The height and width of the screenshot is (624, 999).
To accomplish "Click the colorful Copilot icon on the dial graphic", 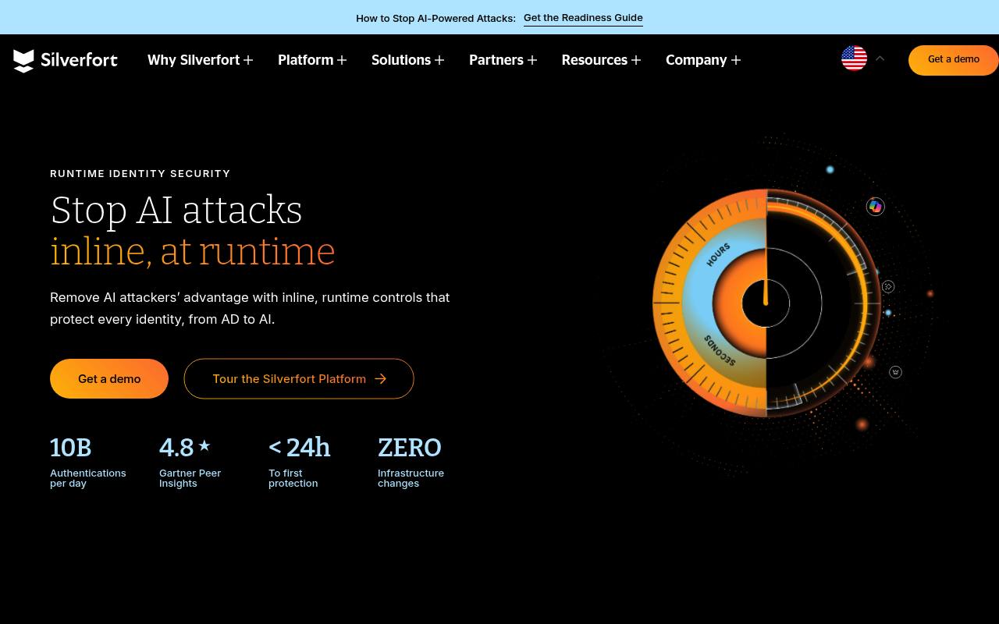I will (x=875, y=207).
